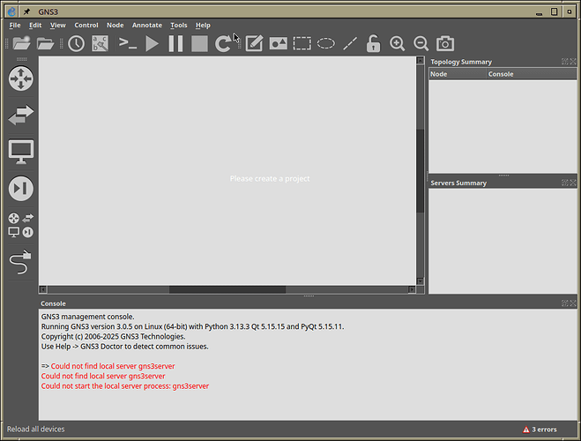Click 'Running GNS3 version 3.0.5' console line
581x441 pixels.
coord(192,326)
